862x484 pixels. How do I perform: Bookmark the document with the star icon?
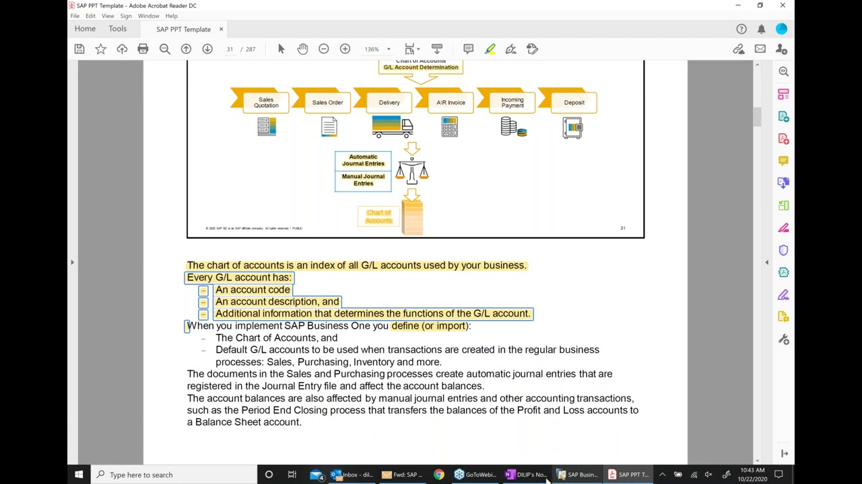pos(100,49)
